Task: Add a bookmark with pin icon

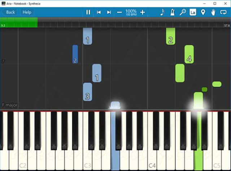Action: coord(203,12)
